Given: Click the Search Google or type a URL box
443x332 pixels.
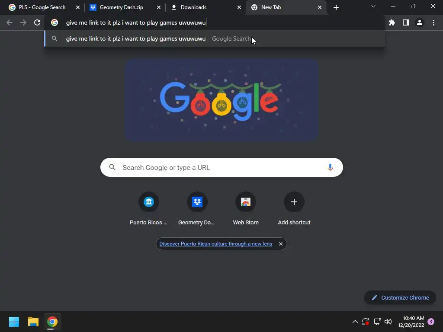Looking at the screenshot, I should (x=221, y=167).
